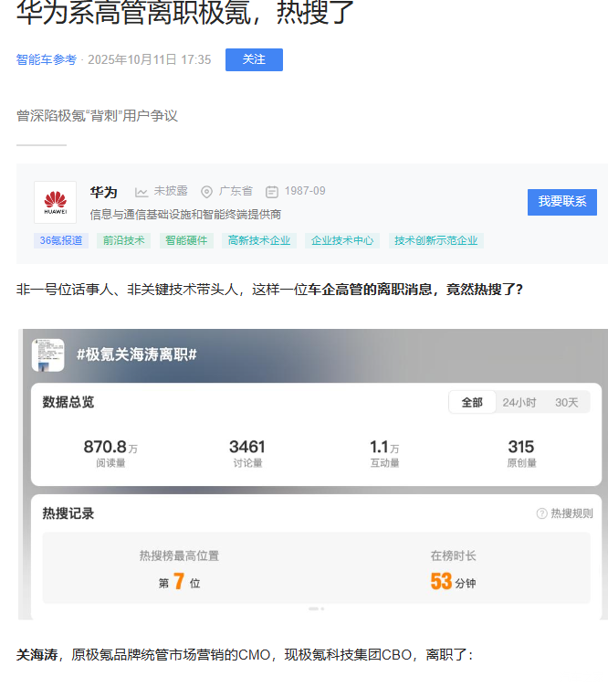Click the chart icon beside 未披露

pos(141,192)
